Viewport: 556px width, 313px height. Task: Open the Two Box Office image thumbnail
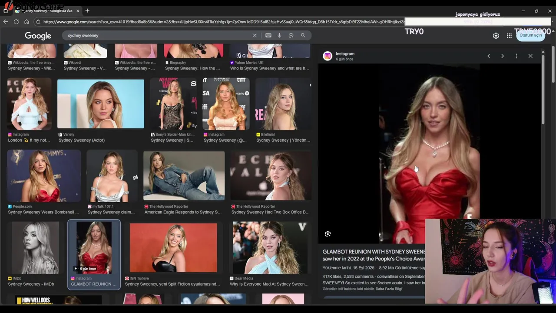click(x=271, y=176)
